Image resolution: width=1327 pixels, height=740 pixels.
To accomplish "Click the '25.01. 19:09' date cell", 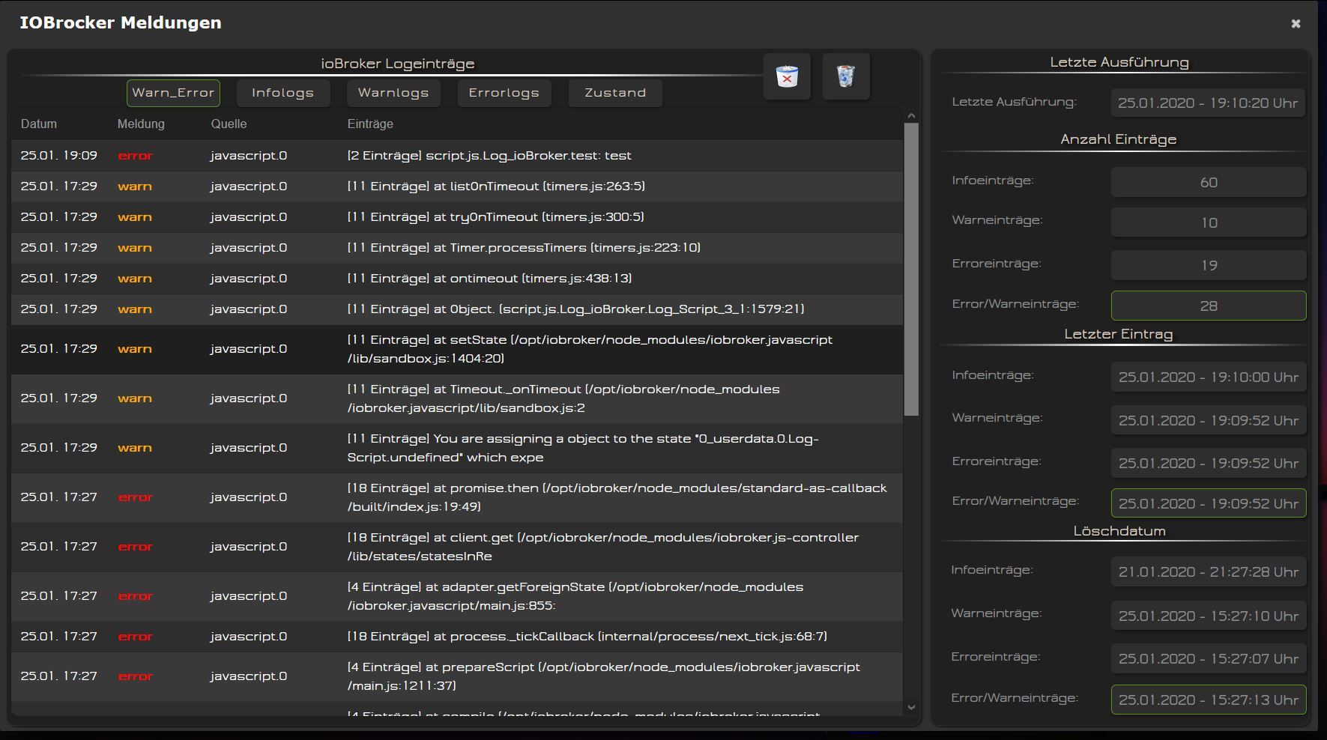I will (x=59, y=156).
